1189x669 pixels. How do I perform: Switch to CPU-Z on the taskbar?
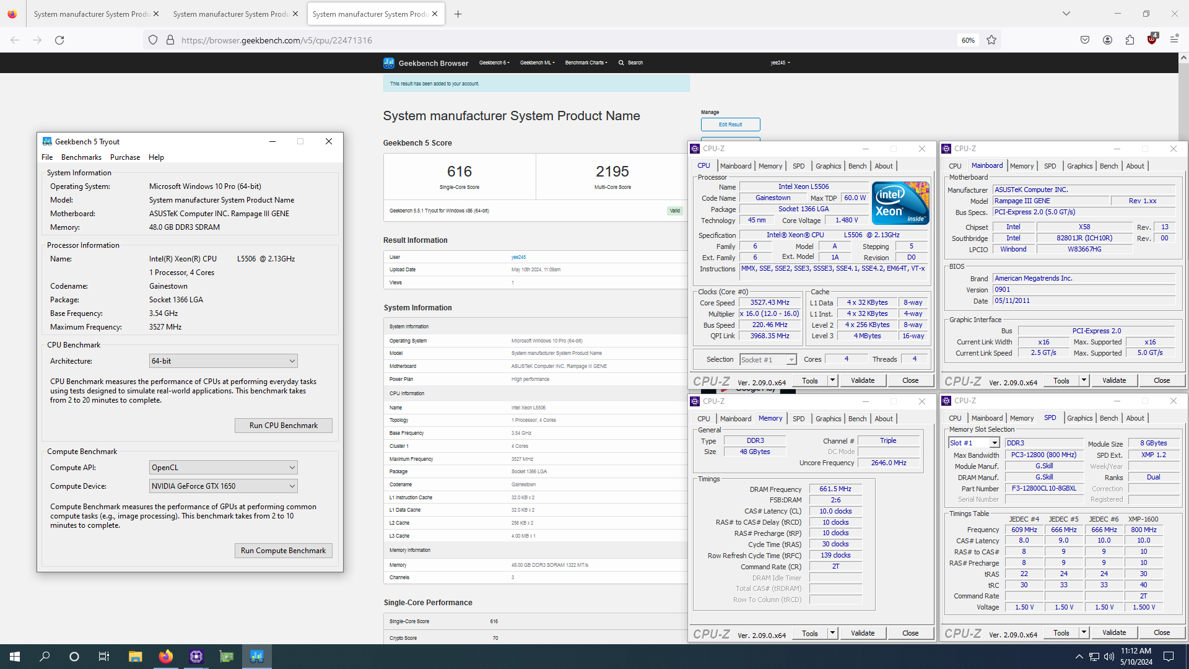[196, 657]
